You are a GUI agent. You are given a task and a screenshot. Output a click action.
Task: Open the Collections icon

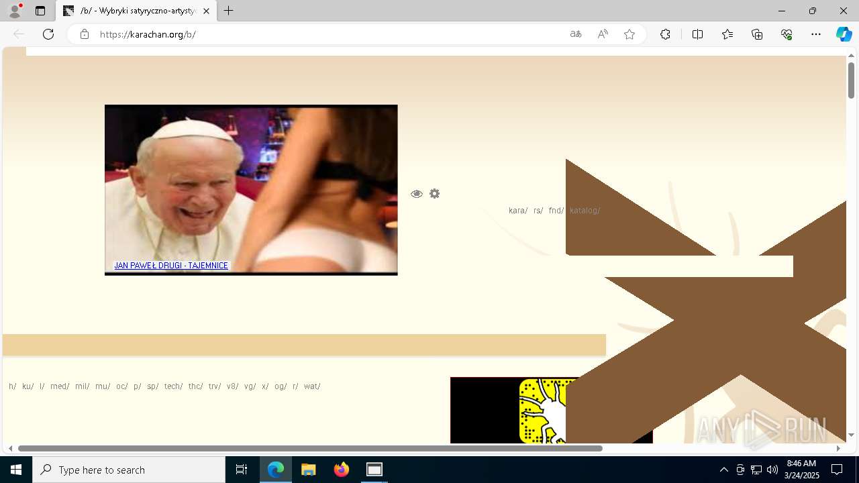tap(757, 34)
